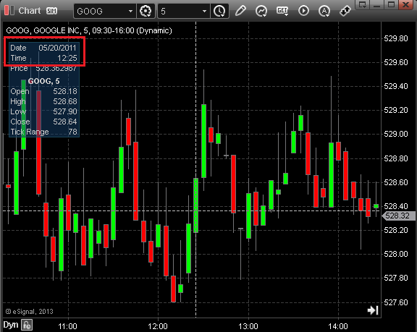Expand the interval dropdown showing 5

click(x=204, y=11)
